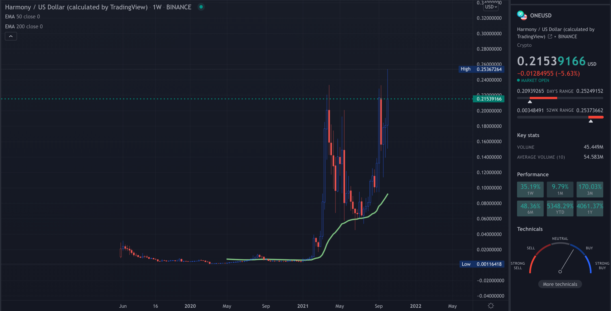Click the Low 0.00116418 price label
Screen dimensions: 611x311
pyautogui.click(x=482, y=264)
